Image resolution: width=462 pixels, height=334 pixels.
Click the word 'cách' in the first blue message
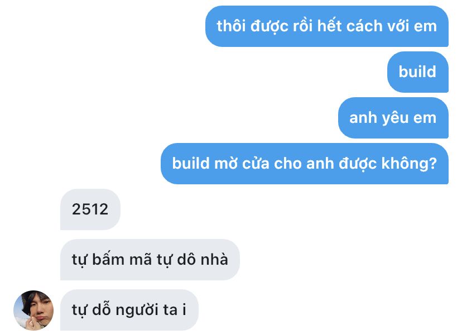(x=364, y=26)
